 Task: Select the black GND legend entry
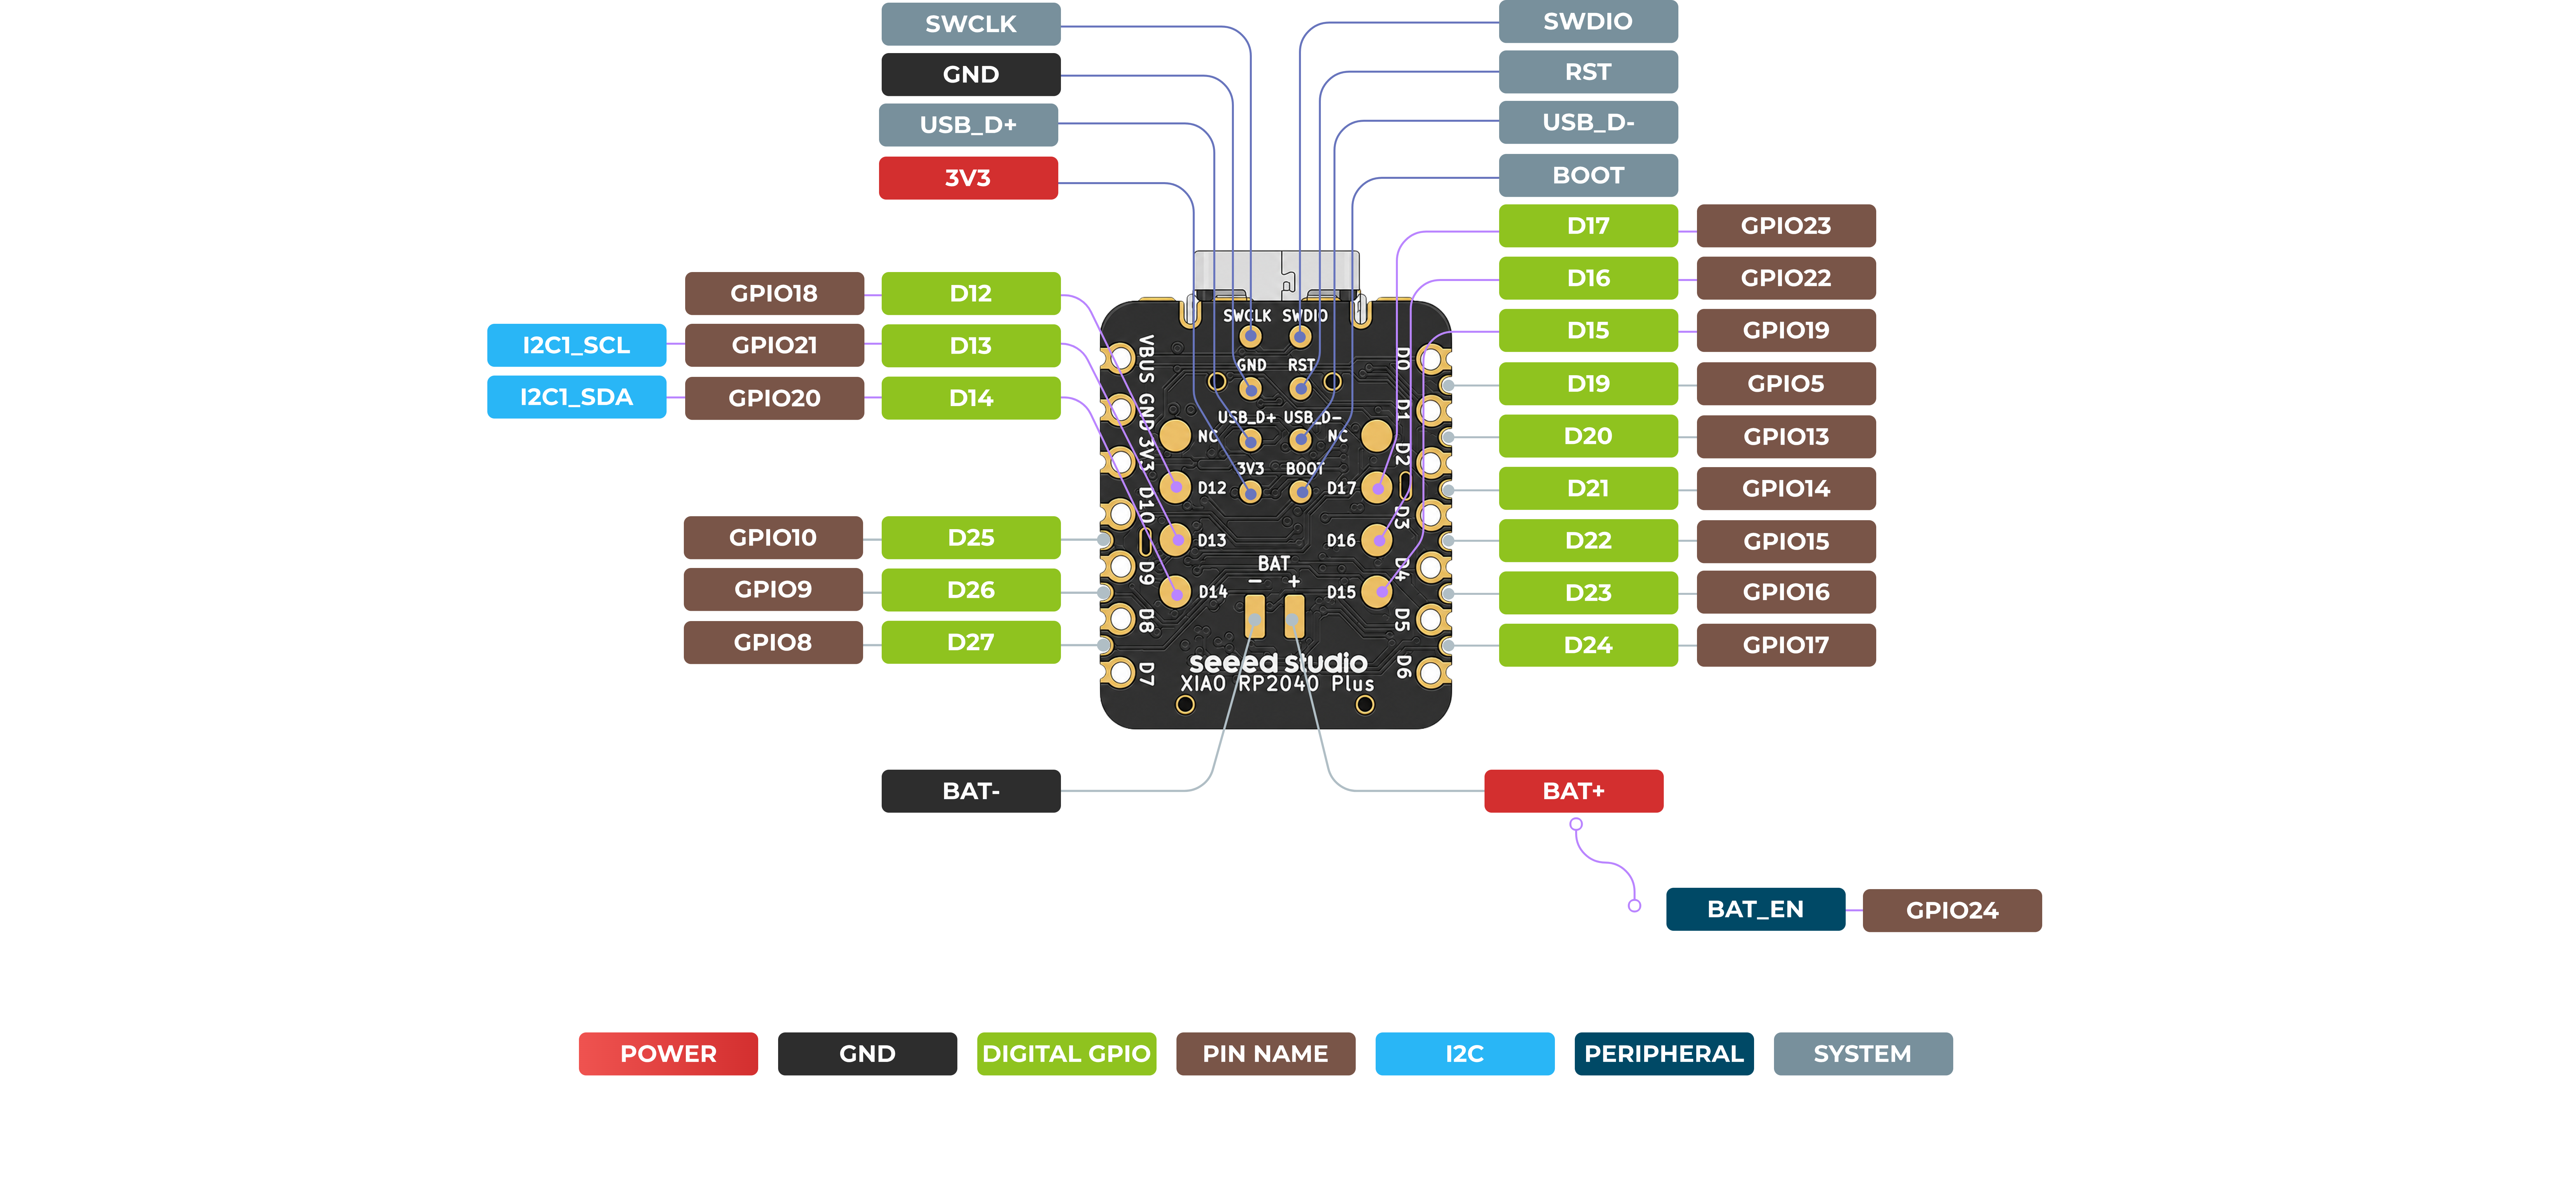click(x=867, y=1054)
